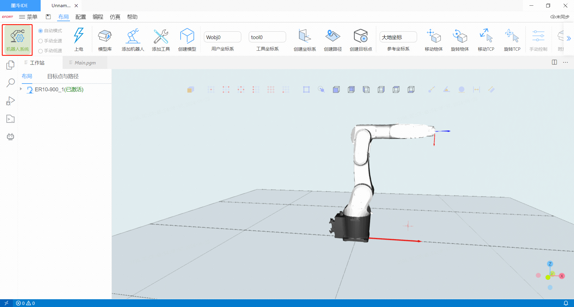Image resolution: width=574 pixels, height=307 pixels.
Task: Click the 上电 power-on lightning icon
Action: pos(79,36)
